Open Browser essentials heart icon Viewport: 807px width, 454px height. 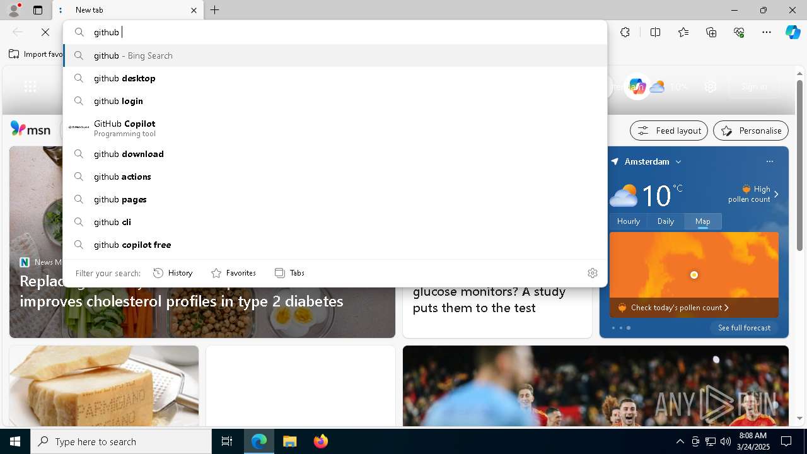(x=739, y=32)
